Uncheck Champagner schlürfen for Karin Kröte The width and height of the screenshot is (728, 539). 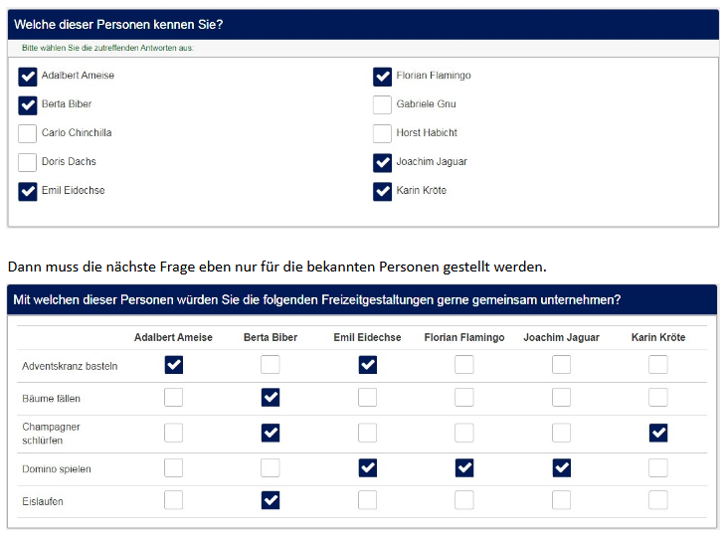(657, 433)
